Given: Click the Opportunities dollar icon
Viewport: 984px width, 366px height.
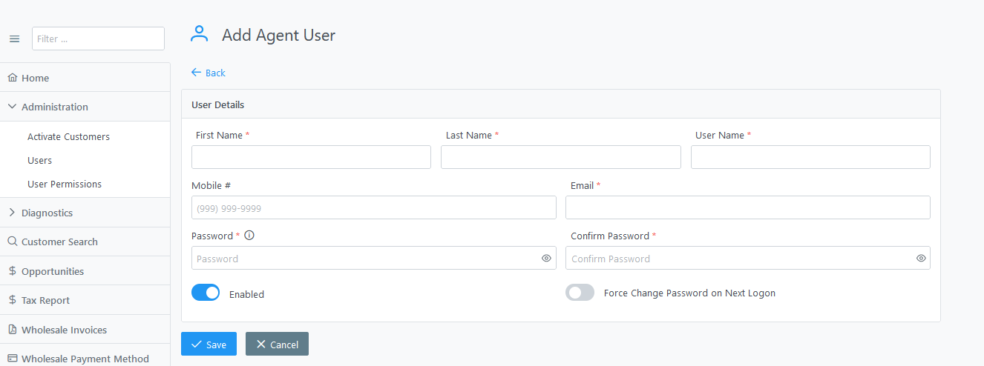Looking at the screenshot, I should [12, 271].
